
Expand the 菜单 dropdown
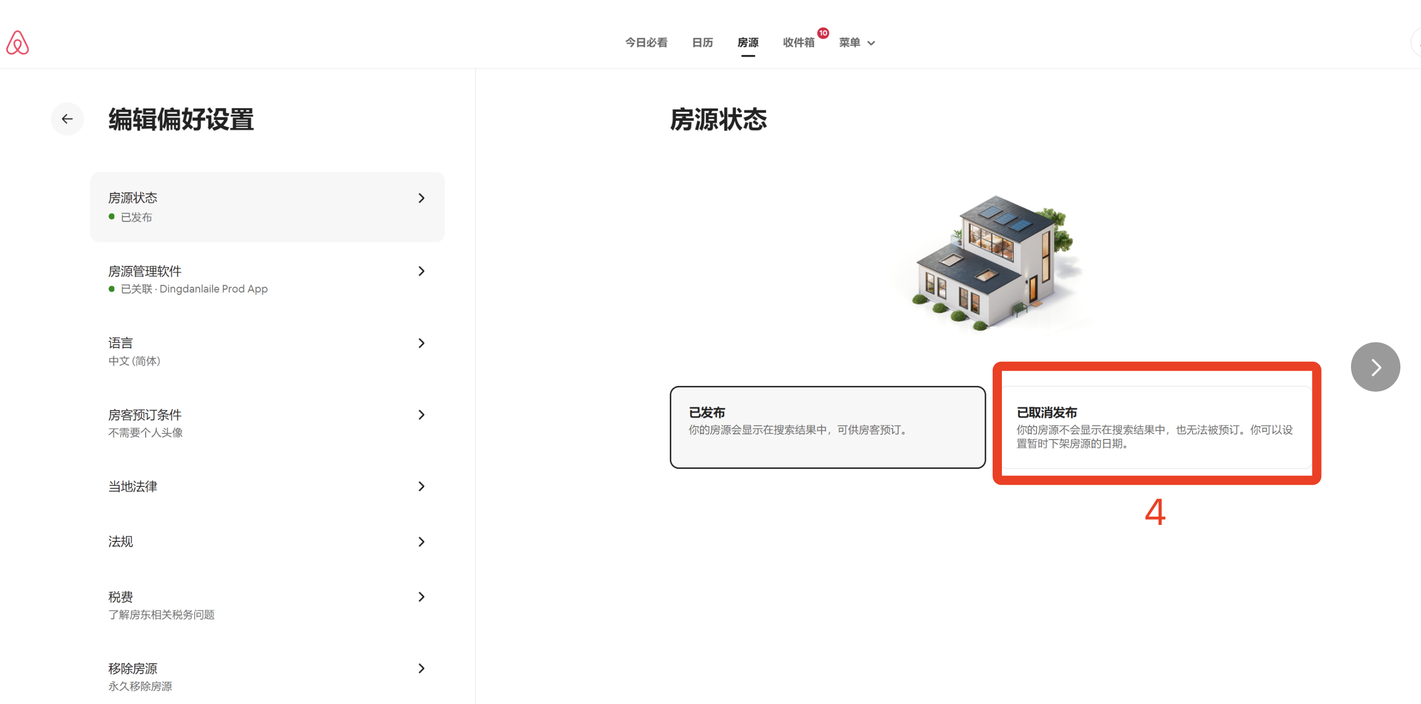click(857, 42)
